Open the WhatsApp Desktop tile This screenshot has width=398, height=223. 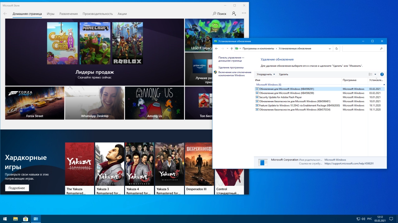[95, 103]
